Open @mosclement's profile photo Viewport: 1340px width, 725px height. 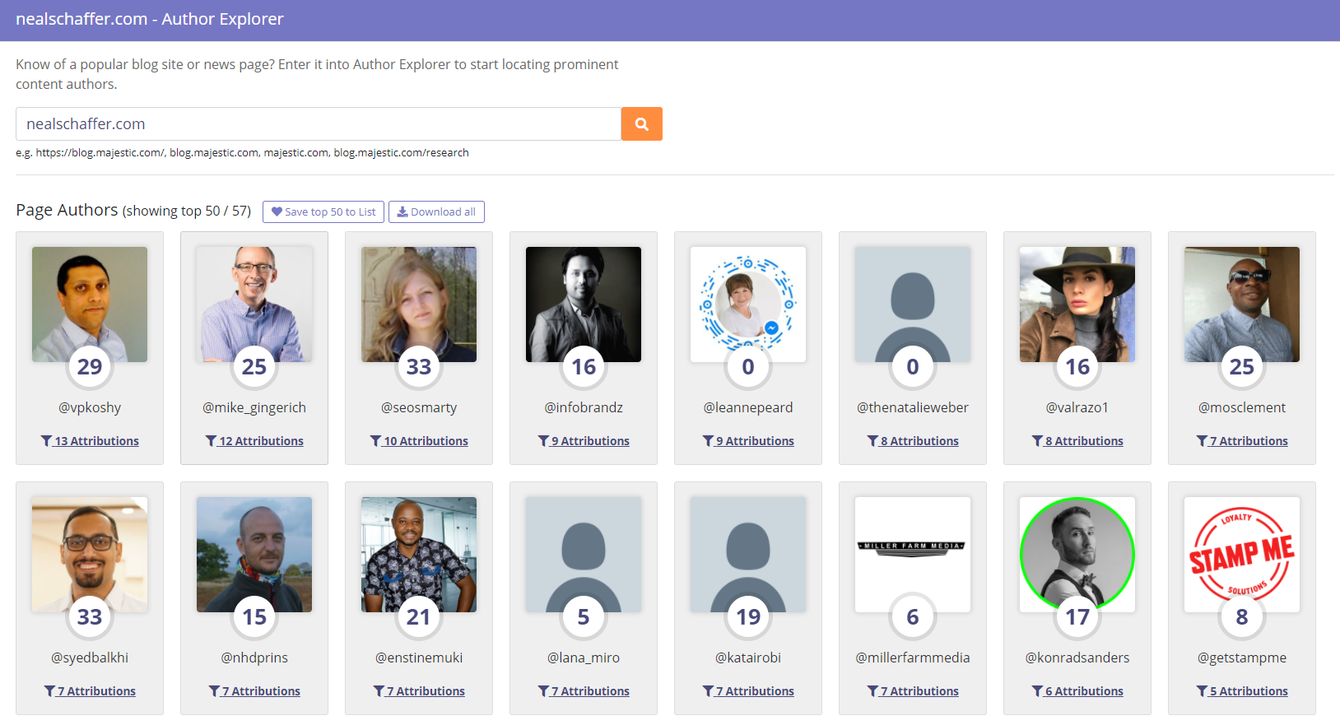(x=1242, y=304)
